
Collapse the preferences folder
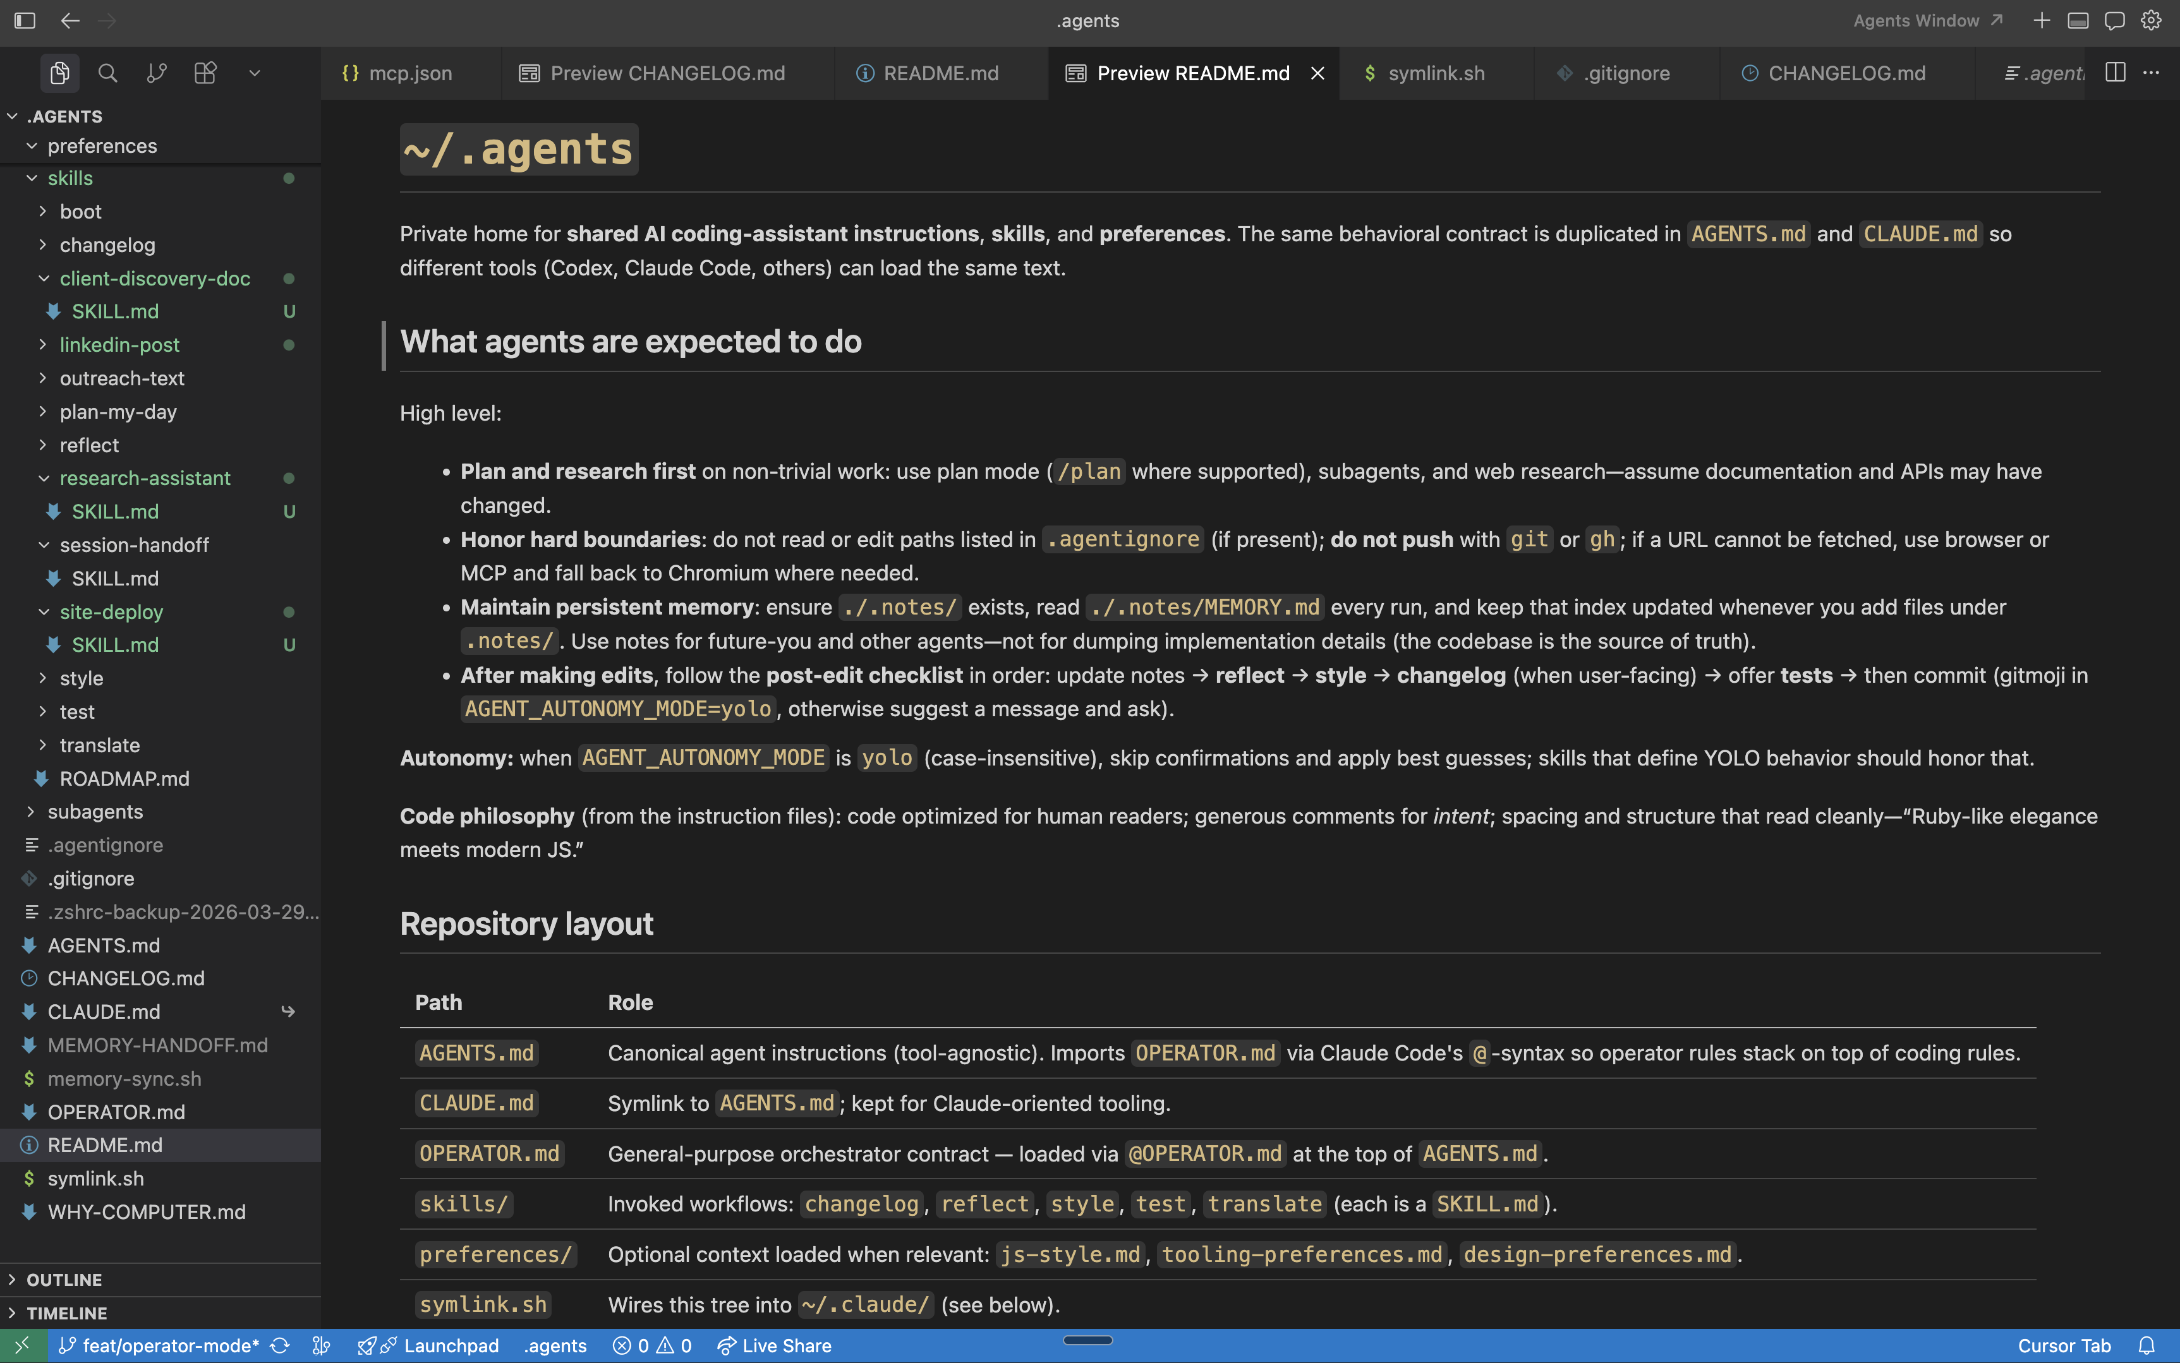click(160, 146)
